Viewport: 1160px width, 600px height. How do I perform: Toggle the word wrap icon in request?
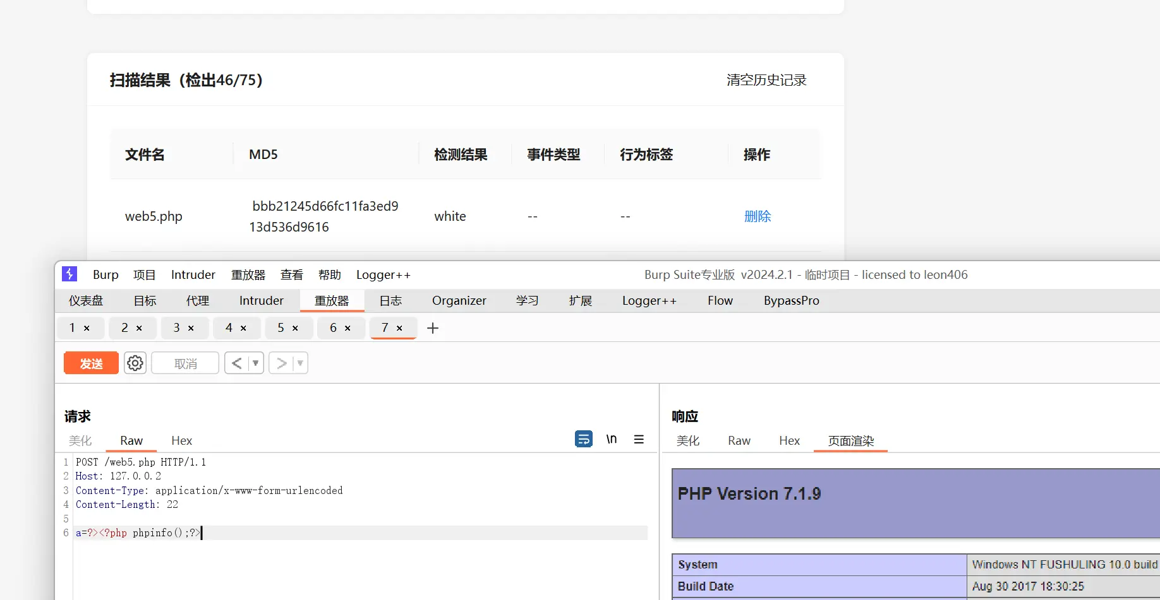coord(583,439)
